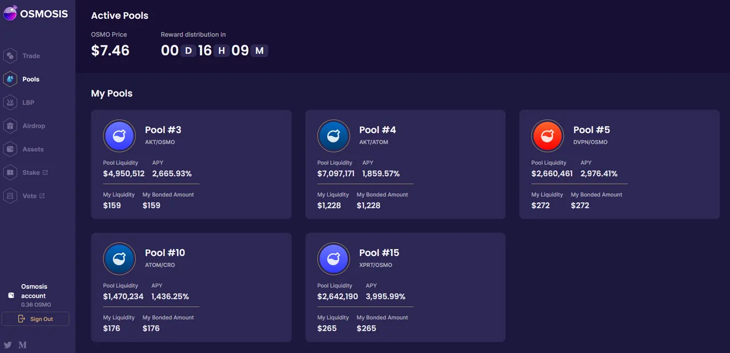Click the red Pool #5 flask icon
Image resolution: width=730 pixels, height=353 pixels.
[547, 136]
